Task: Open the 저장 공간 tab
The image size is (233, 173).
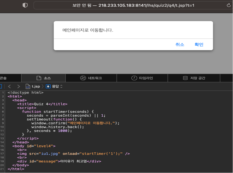Action: click(194, 78)
